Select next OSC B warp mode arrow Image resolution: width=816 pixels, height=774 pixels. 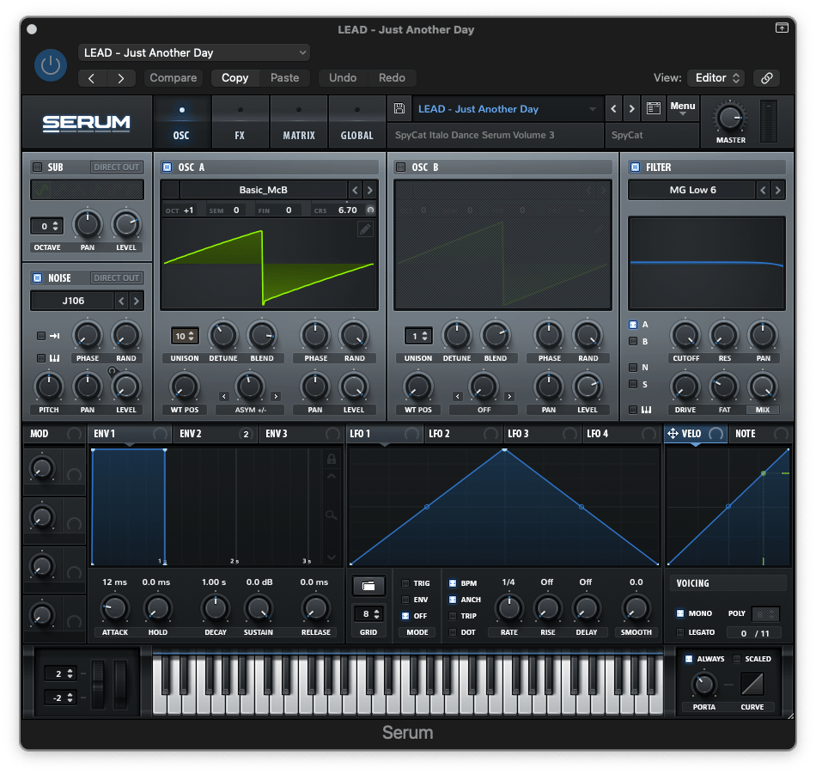(509, 397)
